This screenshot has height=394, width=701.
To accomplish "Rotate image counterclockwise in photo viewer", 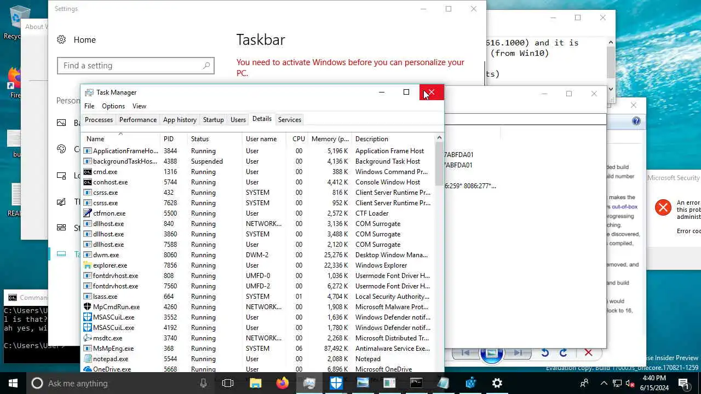I will (545, 353).
